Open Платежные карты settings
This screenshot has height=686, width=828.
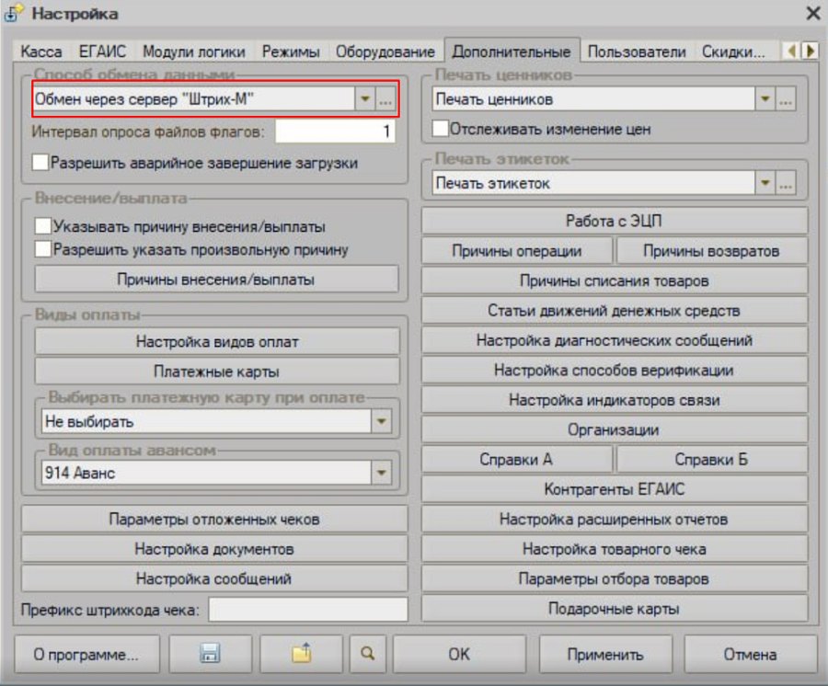tap(217, 372)
